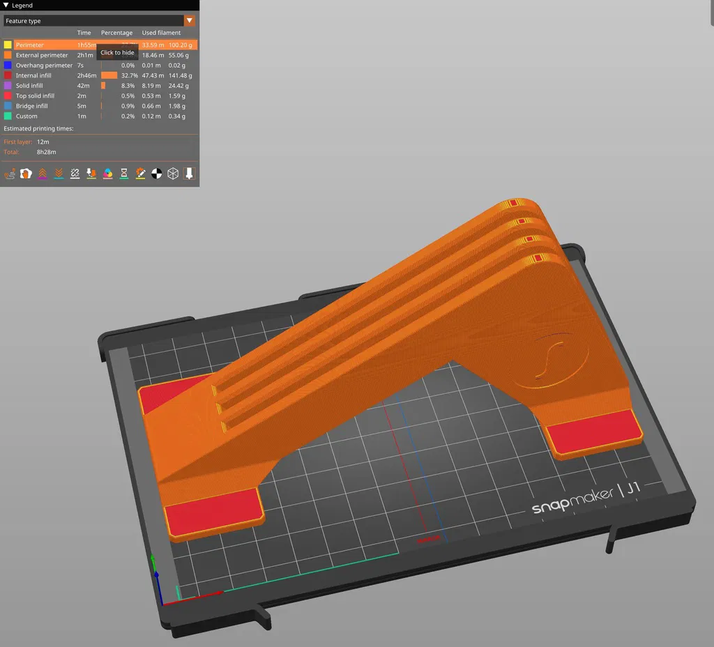Hide the External perimeter feature row
The width and height of the screenshot is (714, 647).
(100, 55)
